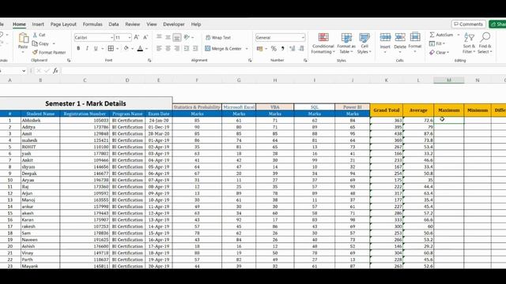Expand the Name Box dropdown arrow
Screen dimensions: 506x284
coord(24,70)
